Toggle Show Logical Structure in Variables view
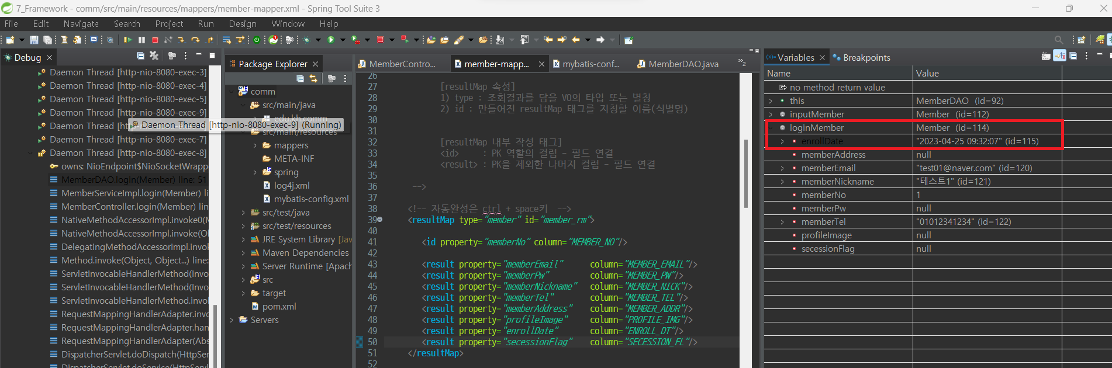 click(x=1059, y=56)
